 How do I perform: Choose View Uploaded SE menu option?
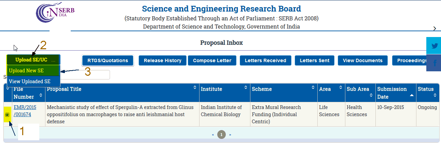(30, 82)
